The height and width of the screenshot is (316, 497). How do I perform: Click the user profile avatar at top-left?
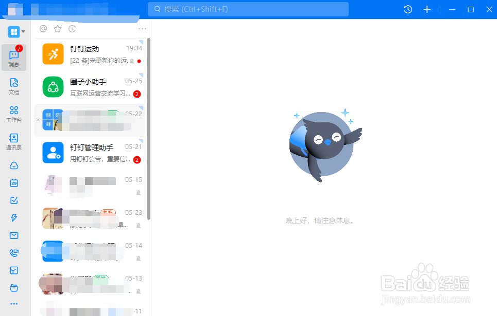click(15, 9)
